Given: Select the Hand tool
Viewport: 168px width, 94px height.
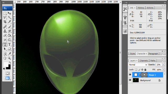Looking at the screenshot, I should coord(5,58).
